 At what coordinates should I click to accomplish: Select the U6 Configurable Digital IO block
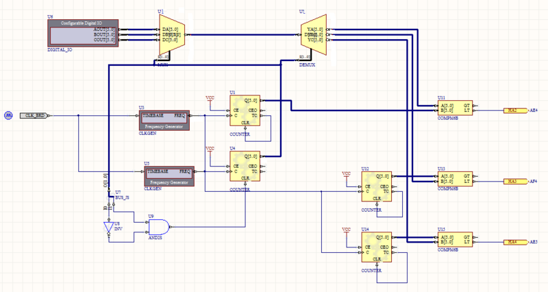82,32
